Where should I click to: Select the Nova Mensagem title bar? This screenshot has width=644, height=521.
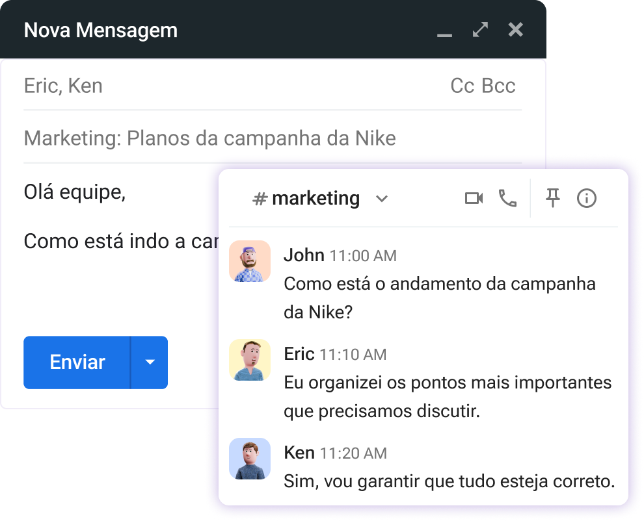[x=100, y=30]
